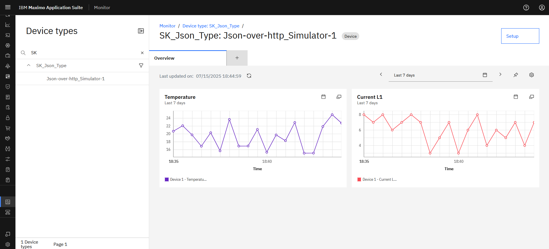Follow the Device type: SK_Json_Type breadcrumb link

(211, 26)
